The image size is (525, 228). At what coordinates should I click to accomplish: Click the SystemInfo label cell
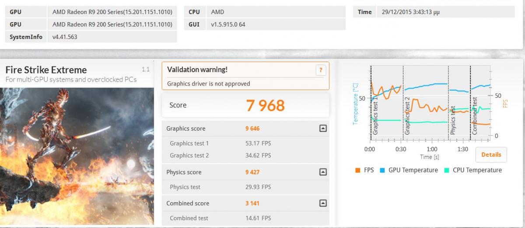click(x=26, y=37)
